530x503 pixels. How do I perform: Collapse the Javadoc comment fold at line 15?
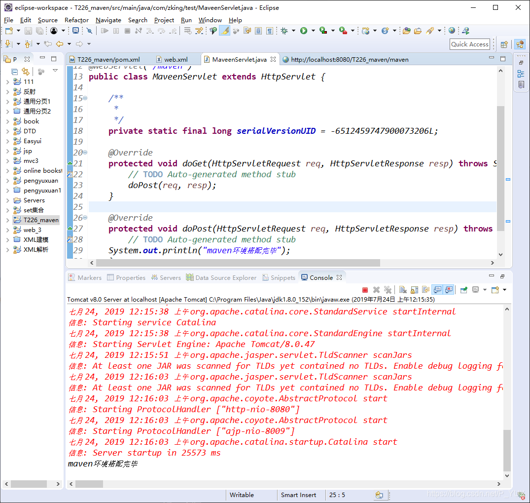[85, 98]
